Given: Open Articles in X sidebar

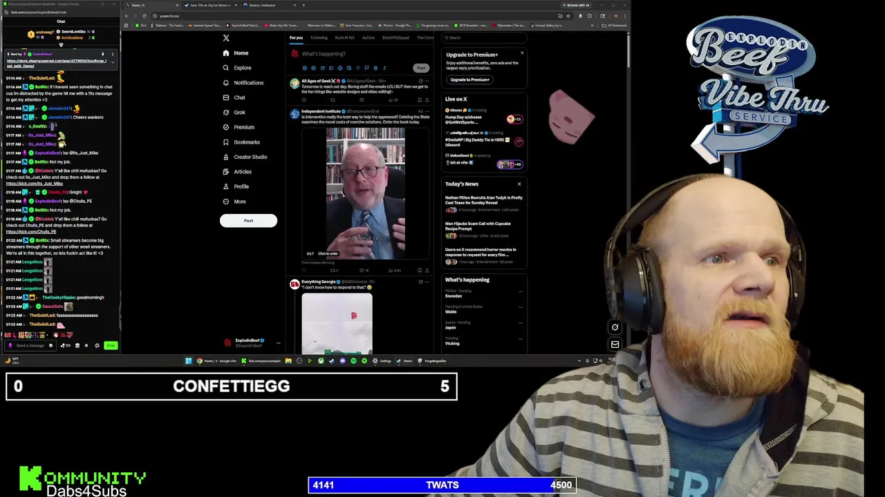Looking at the screenshot, I should pyautogui.click(x=236, y=172).
